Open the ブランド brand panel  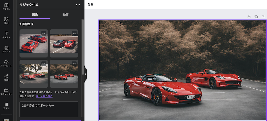coord(6,49)
